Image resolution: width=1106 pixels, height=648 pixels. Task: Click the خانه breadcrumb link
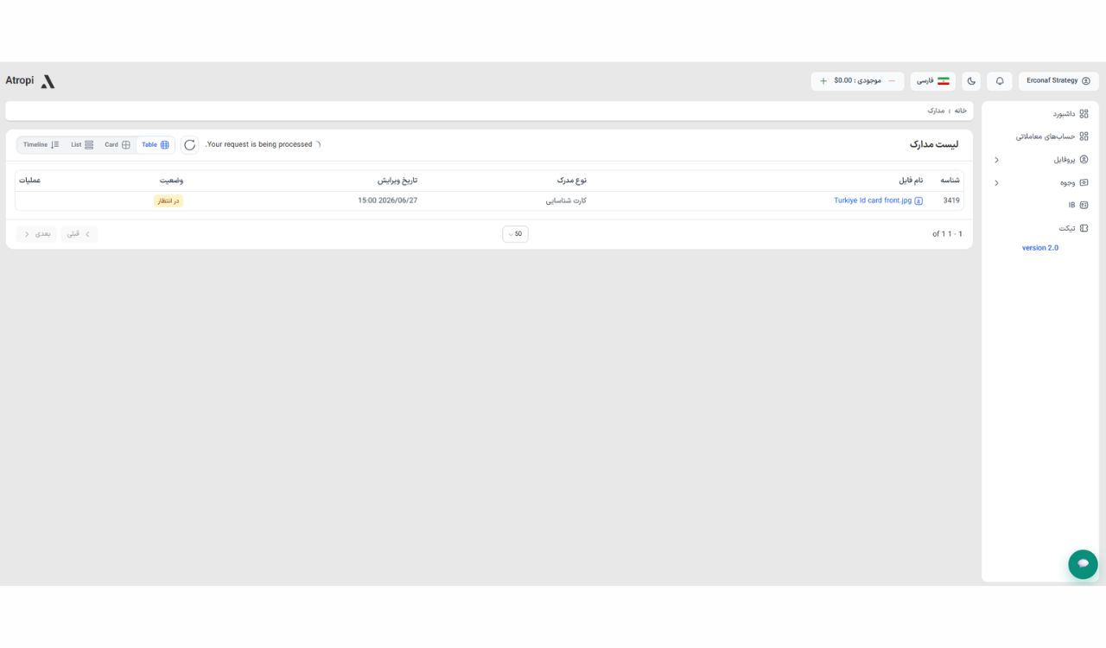coord(960,111)
